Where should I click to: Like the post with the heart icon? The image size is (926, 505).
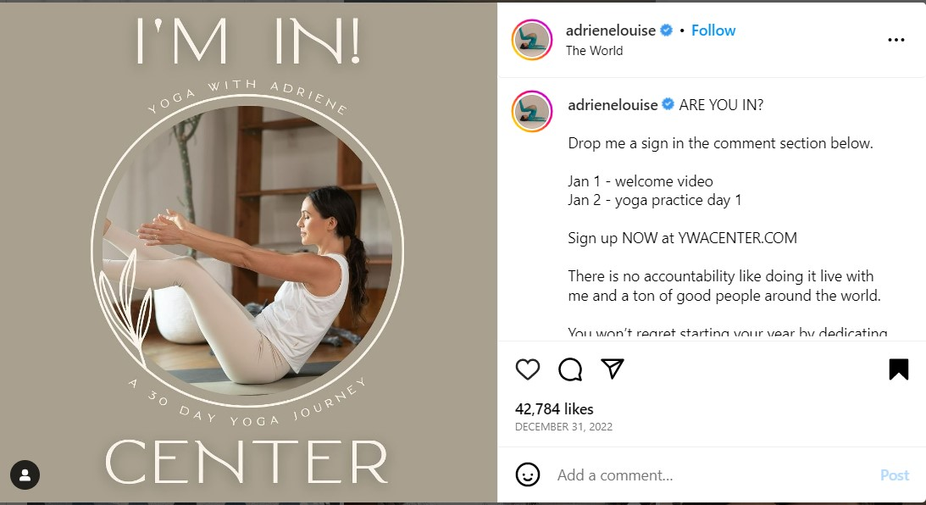point(527,369)
